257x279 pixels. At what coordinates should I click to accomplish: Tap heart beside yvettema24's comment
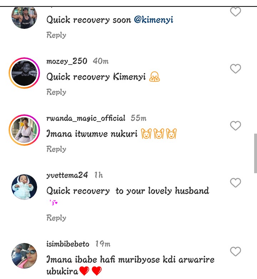tap(236, 183)
